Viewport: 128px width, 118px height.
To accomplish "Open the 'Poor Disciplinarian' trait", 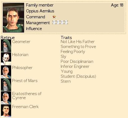I will pos(77,62).
